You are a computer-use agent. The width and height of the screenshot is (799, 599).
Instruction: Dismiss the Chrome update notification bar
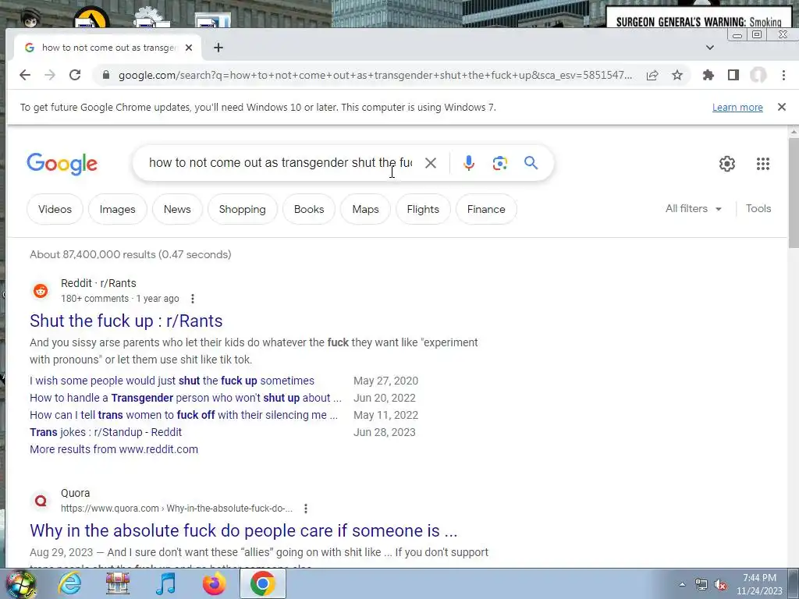point(782,107)
